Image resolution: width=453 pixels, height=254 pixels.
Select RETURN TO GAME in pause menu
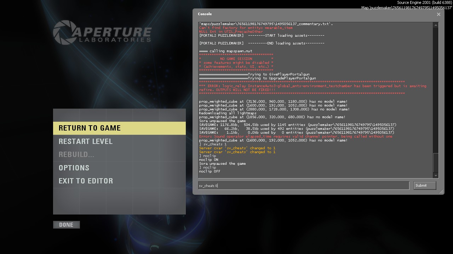(x=119, y=128)
